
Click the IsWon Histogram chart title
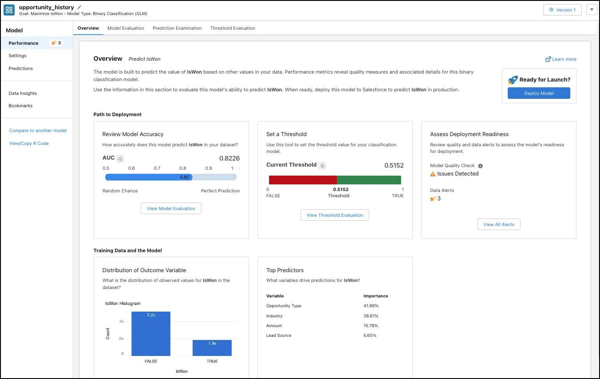pyautogui.click(x=123, y=304)
